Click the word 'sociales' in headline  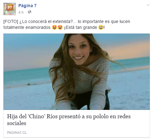click(x=17, y=123)
